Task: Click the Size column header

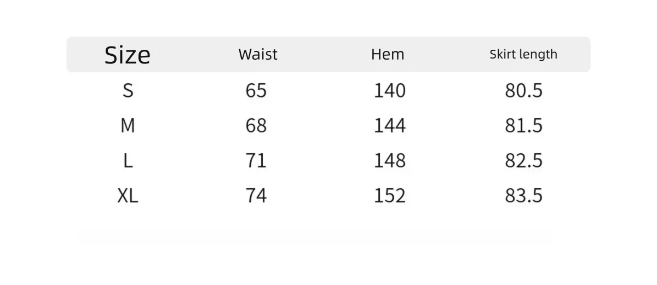Action: point(128,55)
